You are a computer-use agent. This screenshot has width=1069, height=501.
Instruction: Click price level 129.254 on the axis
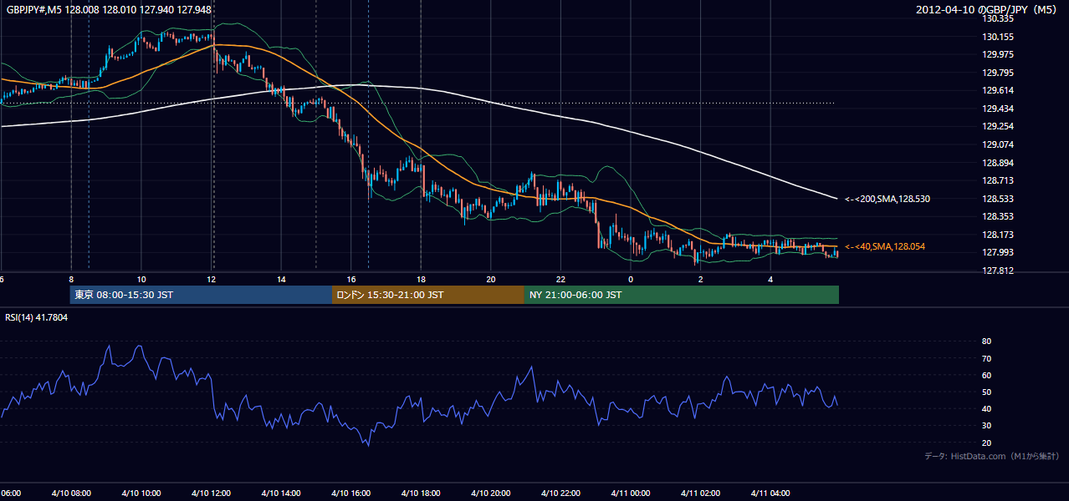click(x=998, y=126)
